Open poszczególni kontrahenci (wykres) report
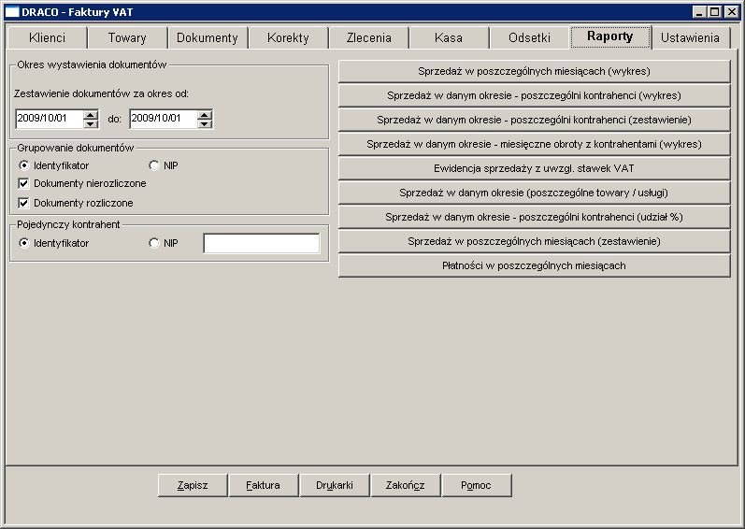The width and height of the screenshot is (745, 529). (x=534, y=95)
